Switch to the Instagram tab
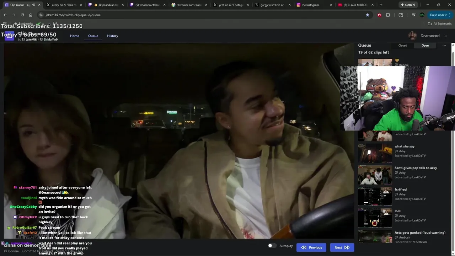 coord(314,5)
